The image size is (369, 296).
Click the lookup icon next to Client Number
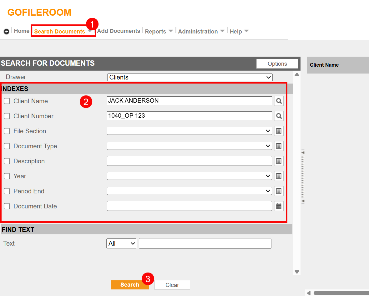279,116
